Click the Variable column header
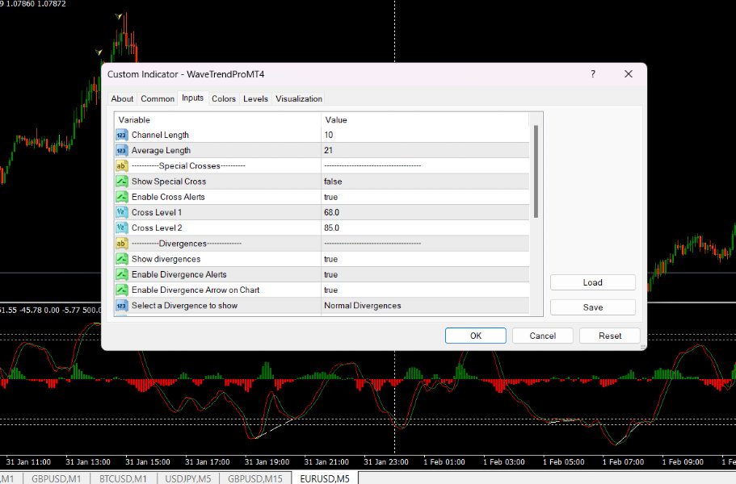The height and width of the screenshot is (484, 736). point(218,120)
